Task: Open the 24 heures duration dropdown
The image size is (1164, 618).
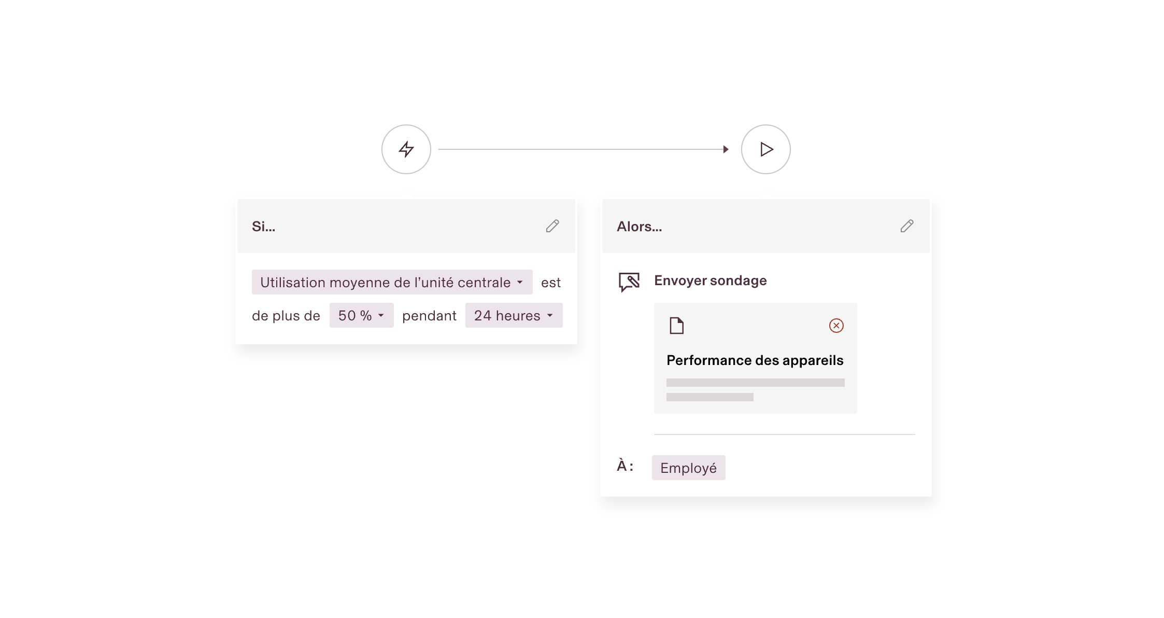Action: pos(514,315)
